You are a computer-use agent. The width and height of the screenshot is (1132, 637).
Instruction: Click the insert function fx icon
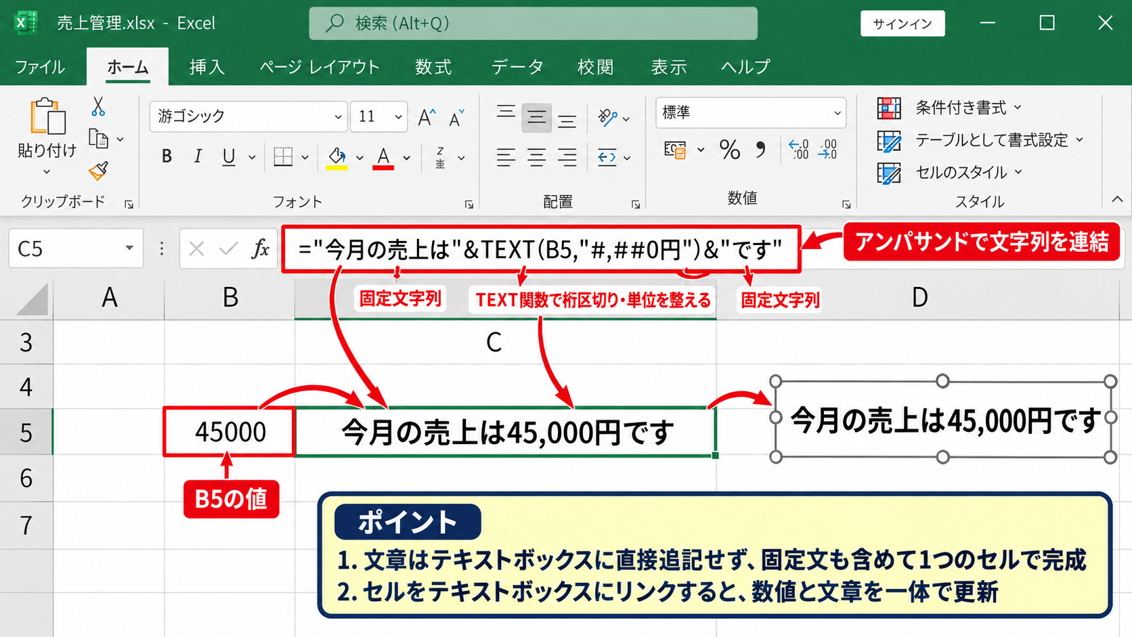(x=261, y=249)
